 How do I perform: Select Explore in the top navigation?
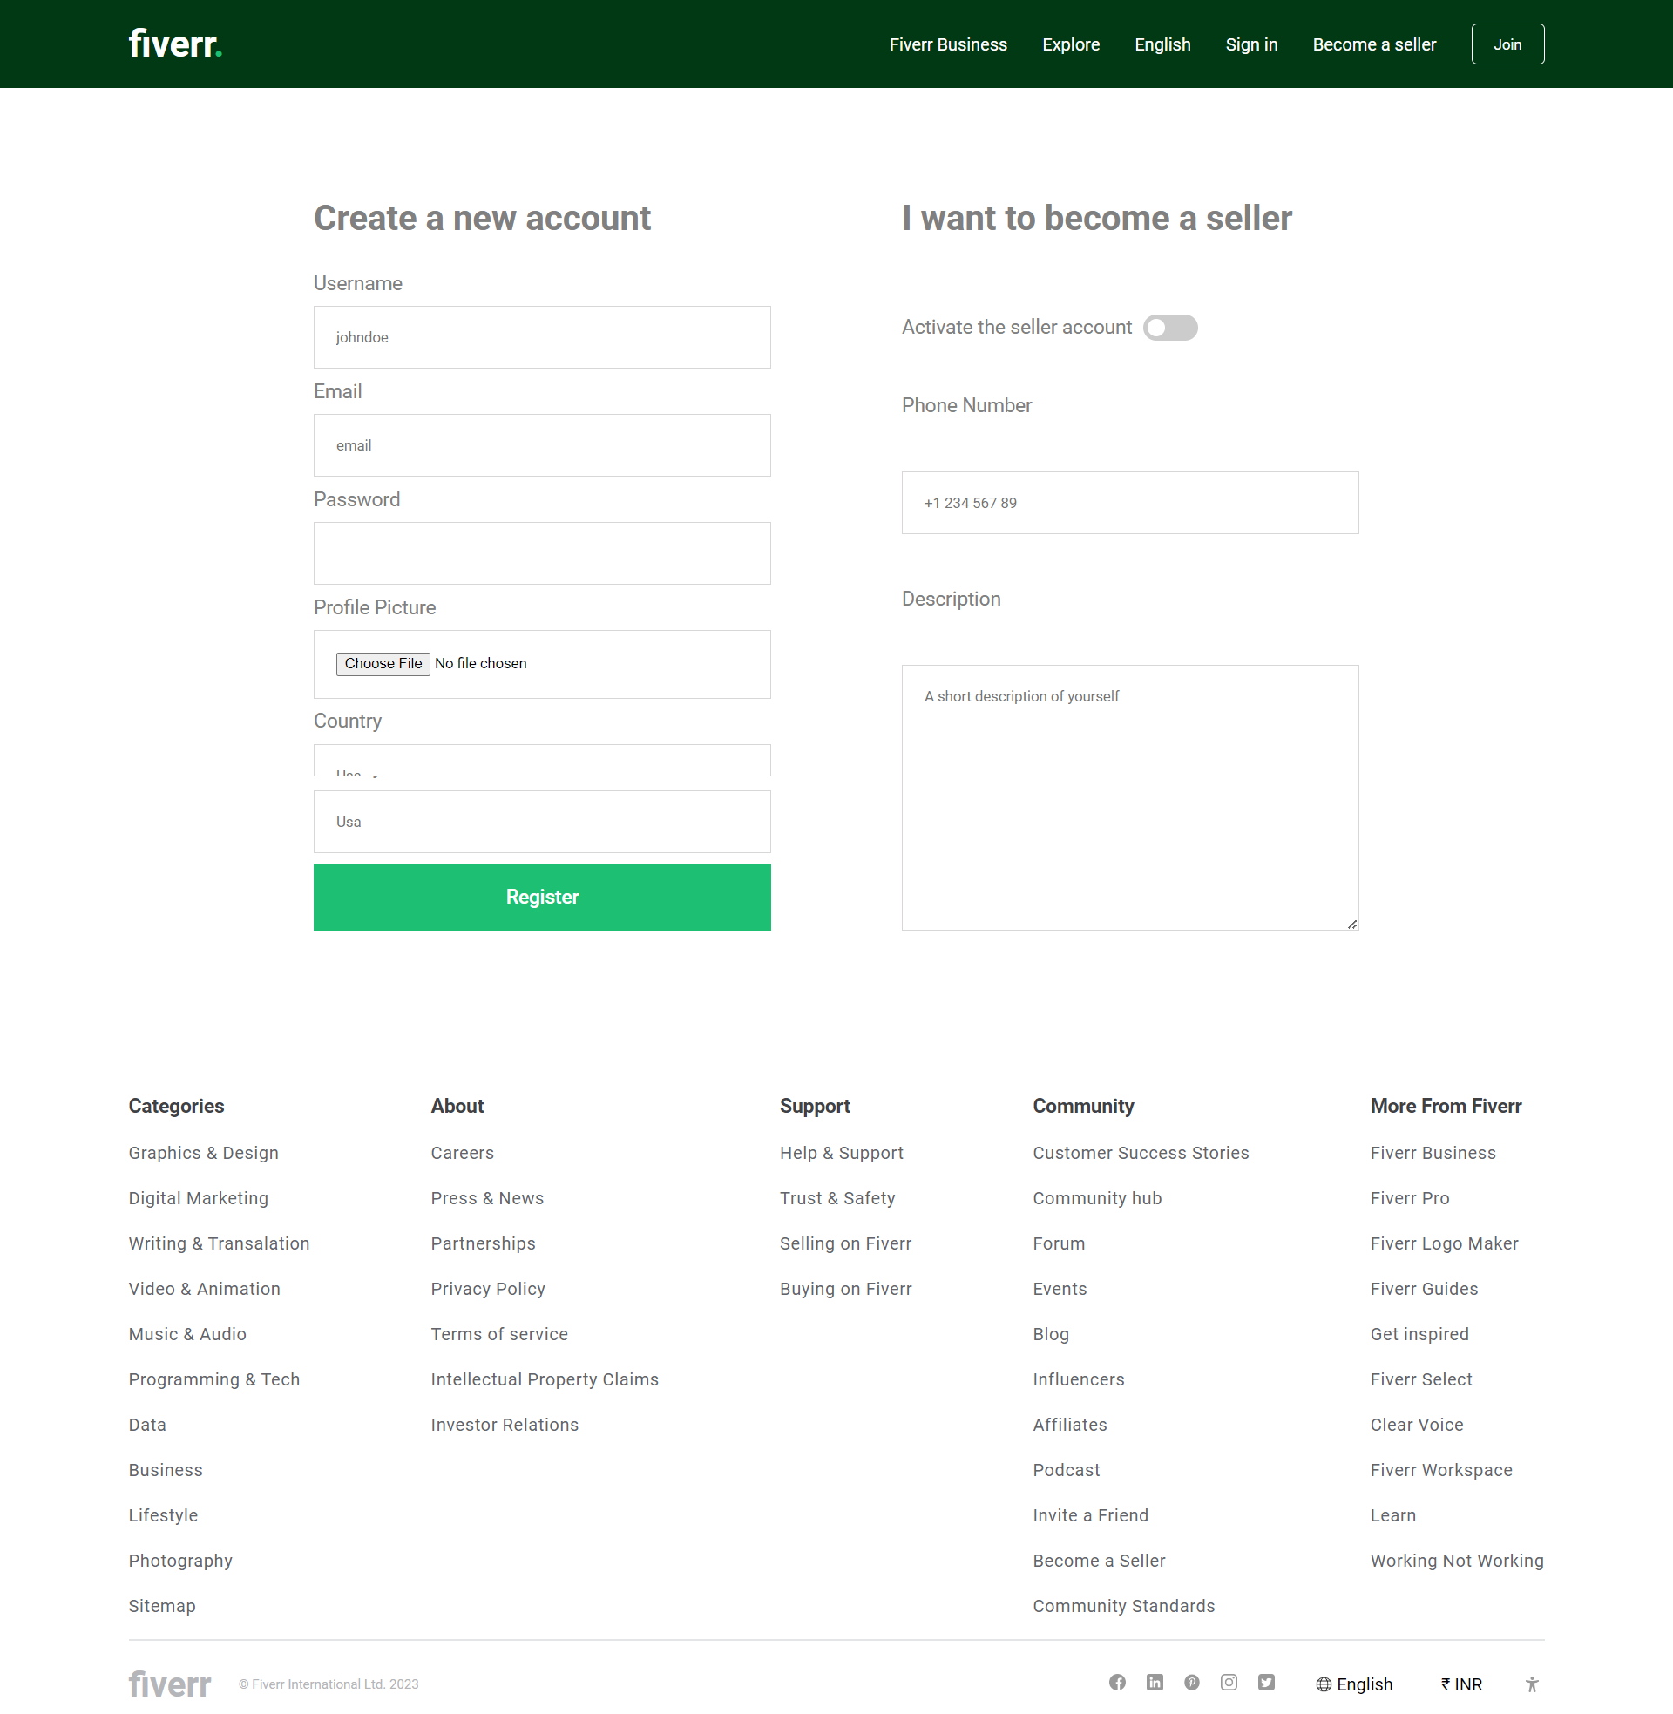click(x=1070, y=44)
